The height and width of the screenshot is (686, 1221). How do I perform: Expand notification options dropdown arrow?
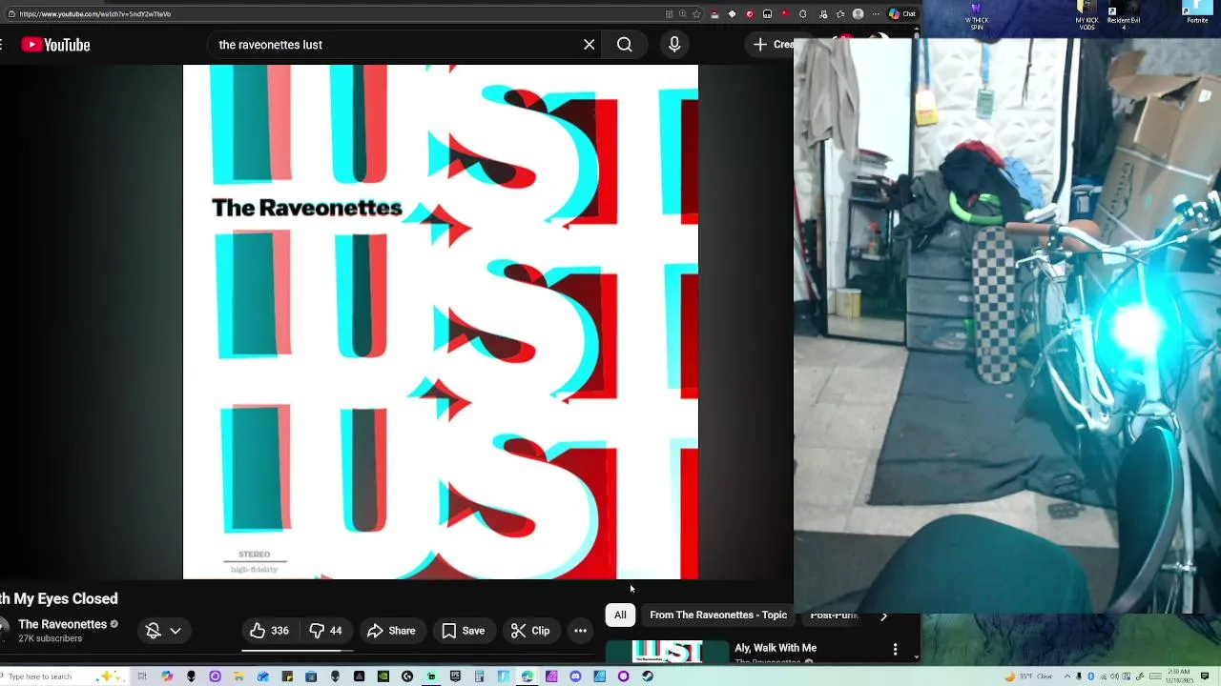176,631
